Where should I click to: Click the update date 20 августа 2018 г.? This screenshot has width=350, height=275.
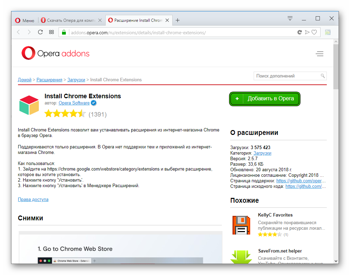point(274,169)
